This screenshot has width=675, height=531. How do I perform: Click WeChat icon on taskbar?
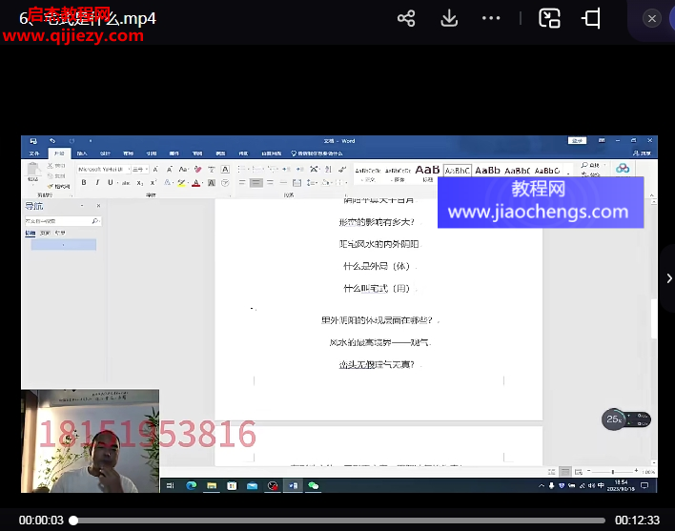tap(314, 485)
